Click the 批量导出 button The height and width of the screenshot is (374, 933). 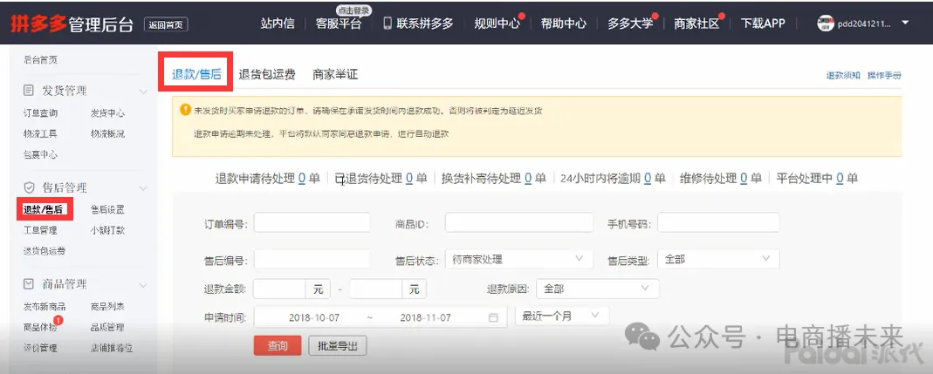(338, 346)
